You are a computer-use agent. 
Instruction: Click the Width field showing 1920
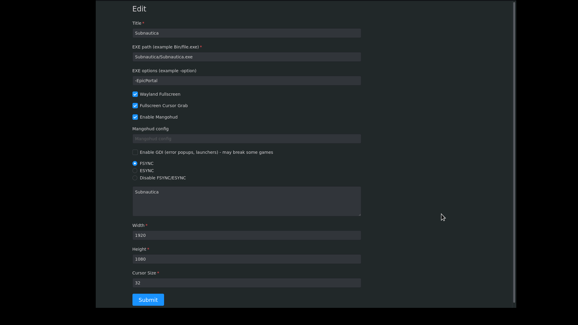point(247,235)
